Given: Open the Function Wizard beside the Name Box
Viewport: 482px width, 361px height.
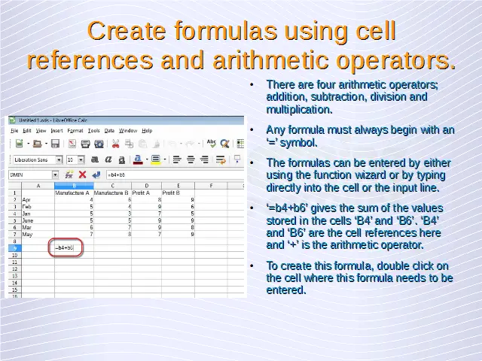Looking at the screenshot, I should pyautogui.click(x=70, y=174).
